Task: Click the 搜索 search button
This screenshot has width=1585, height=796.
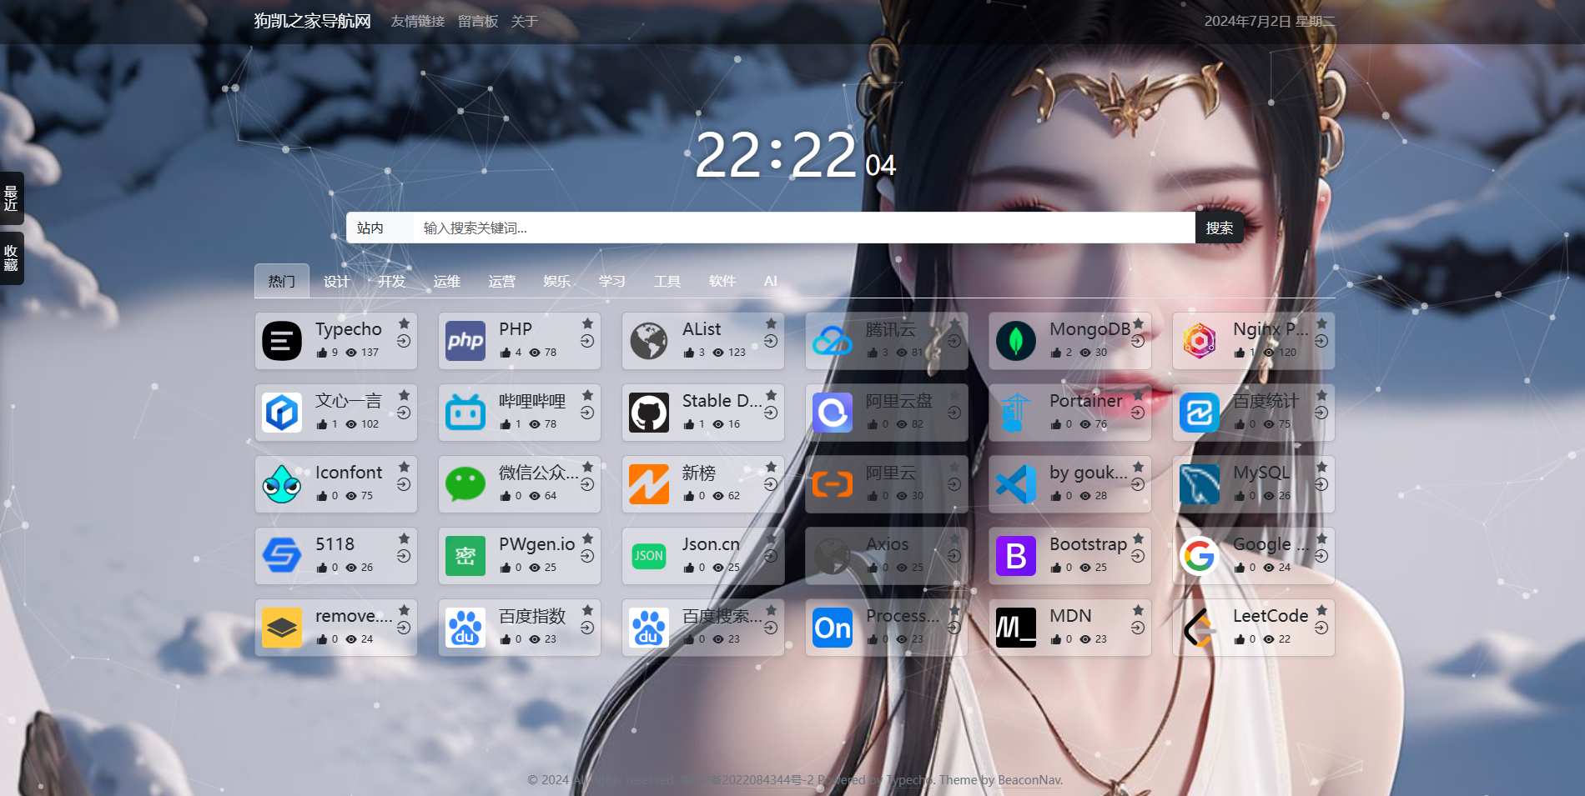Action: pos(1219,228)
